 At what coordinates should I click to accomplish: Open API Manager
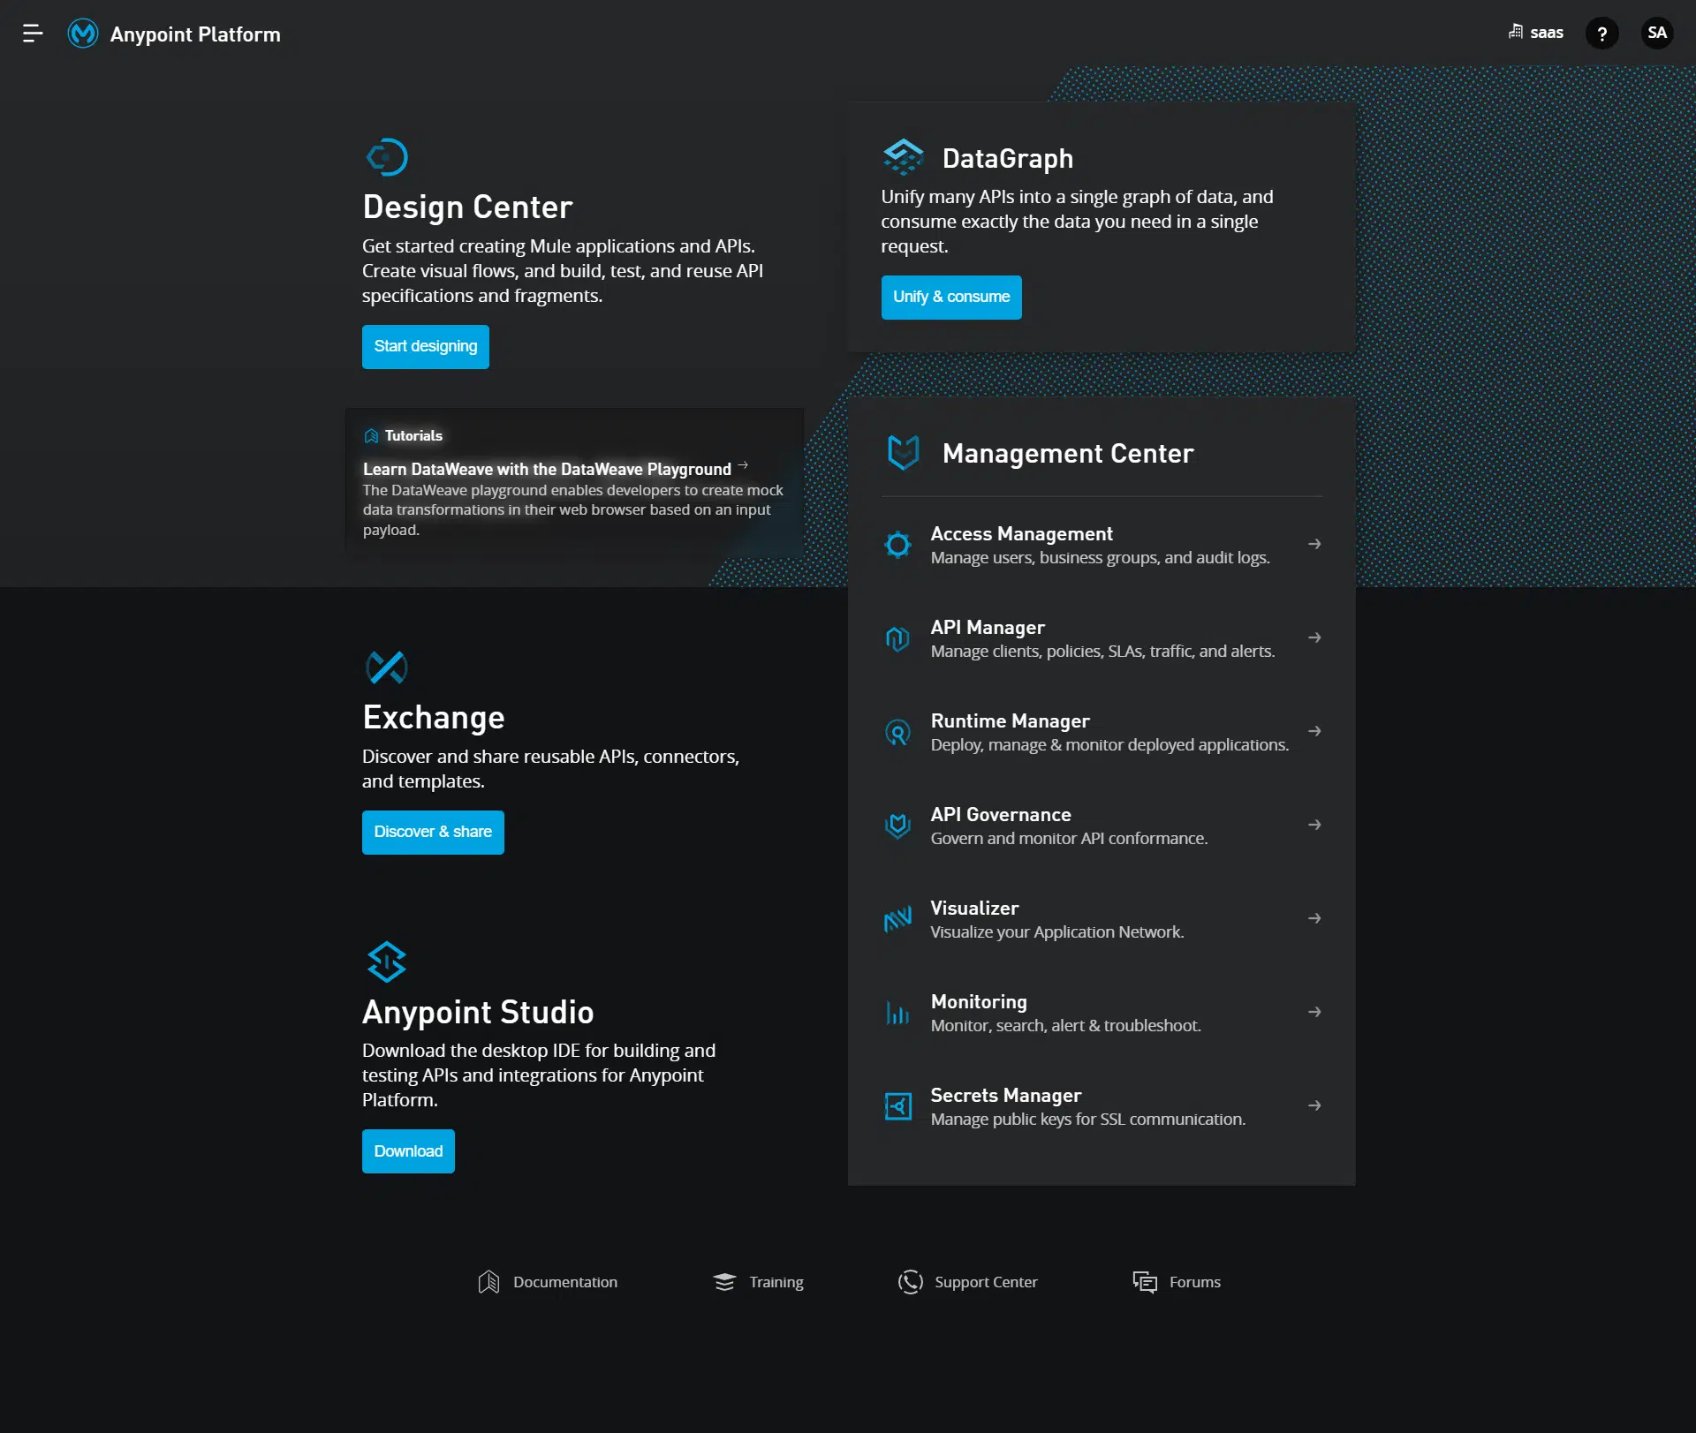point(1102,637)
